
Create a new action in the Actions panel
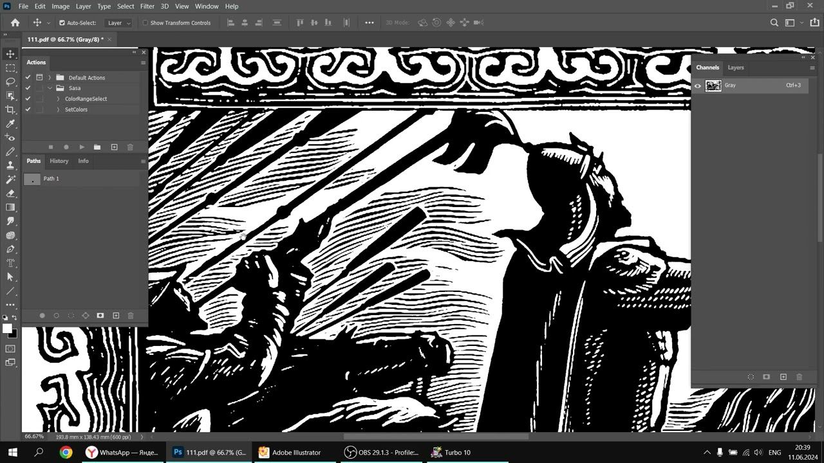[x=114, y=147]
